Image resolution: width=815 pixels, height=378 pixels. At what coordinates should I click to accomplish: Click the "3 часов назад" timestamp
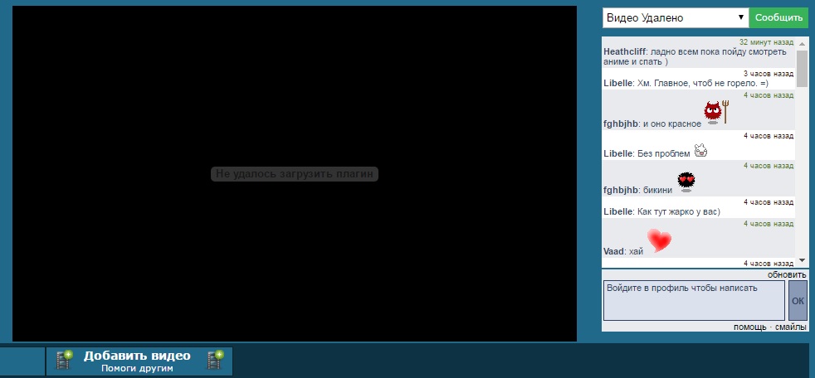[769, 74]
